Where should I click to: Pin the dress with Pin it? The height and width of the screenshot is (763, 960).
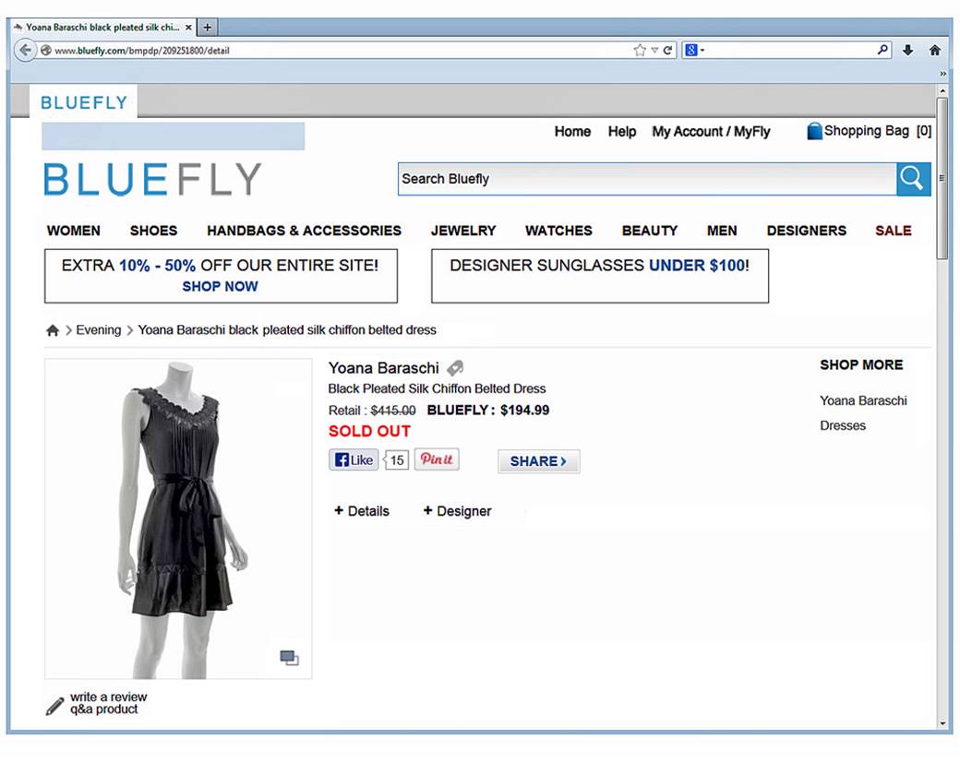[437, 459]
